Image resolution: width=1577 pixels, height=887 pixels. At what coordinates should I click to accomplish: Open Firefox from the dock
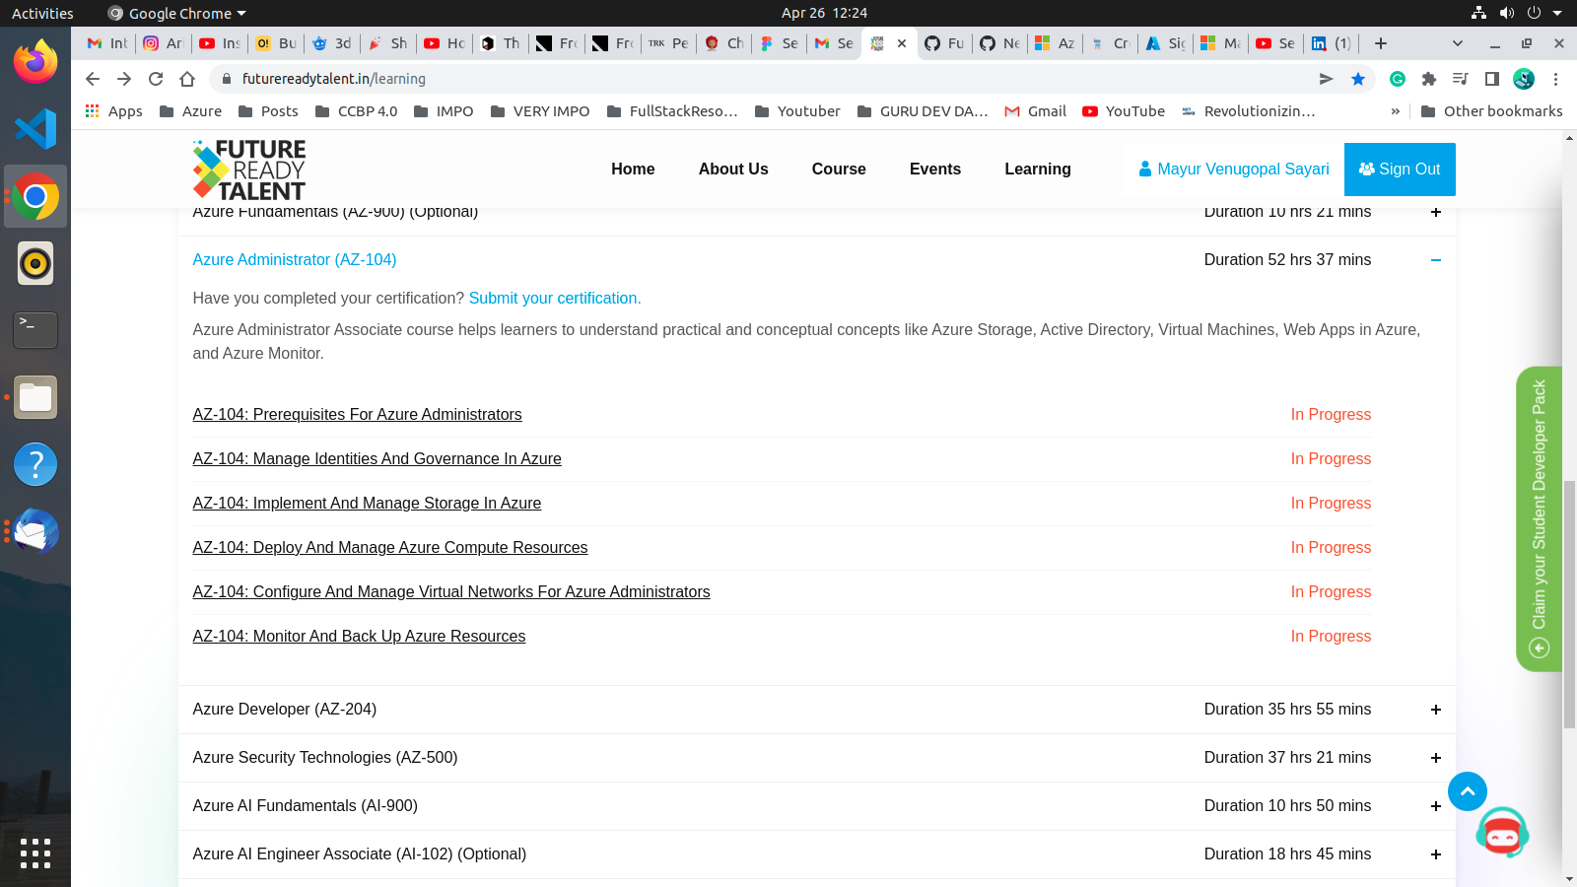(35, 62)
